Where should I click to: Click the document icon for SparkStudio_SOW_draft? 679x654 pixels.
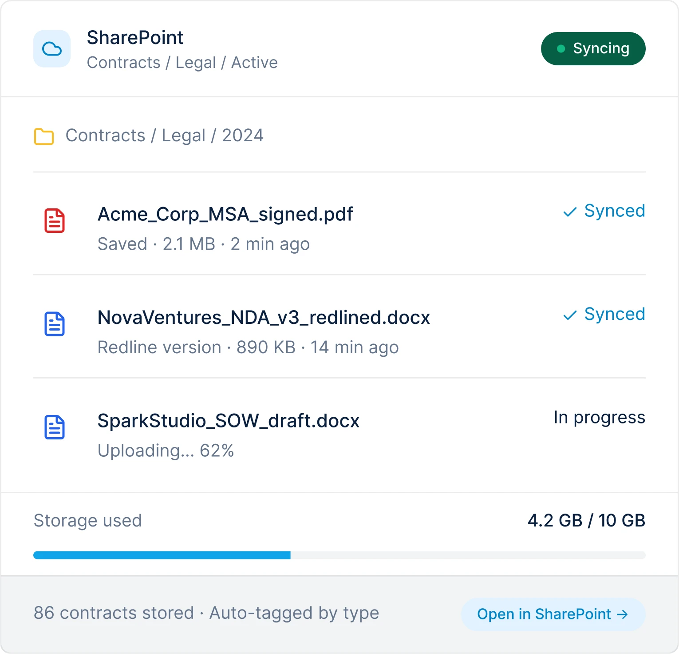point(55,427)
